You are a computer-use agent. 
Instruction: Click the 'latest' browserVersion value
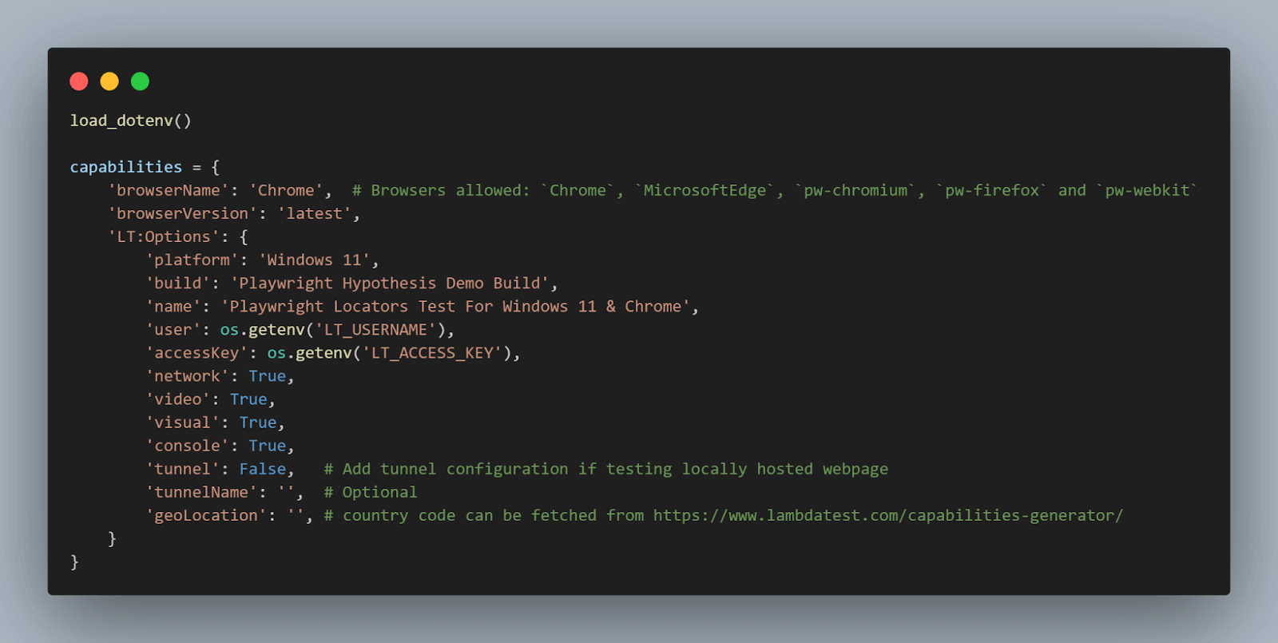314,213
